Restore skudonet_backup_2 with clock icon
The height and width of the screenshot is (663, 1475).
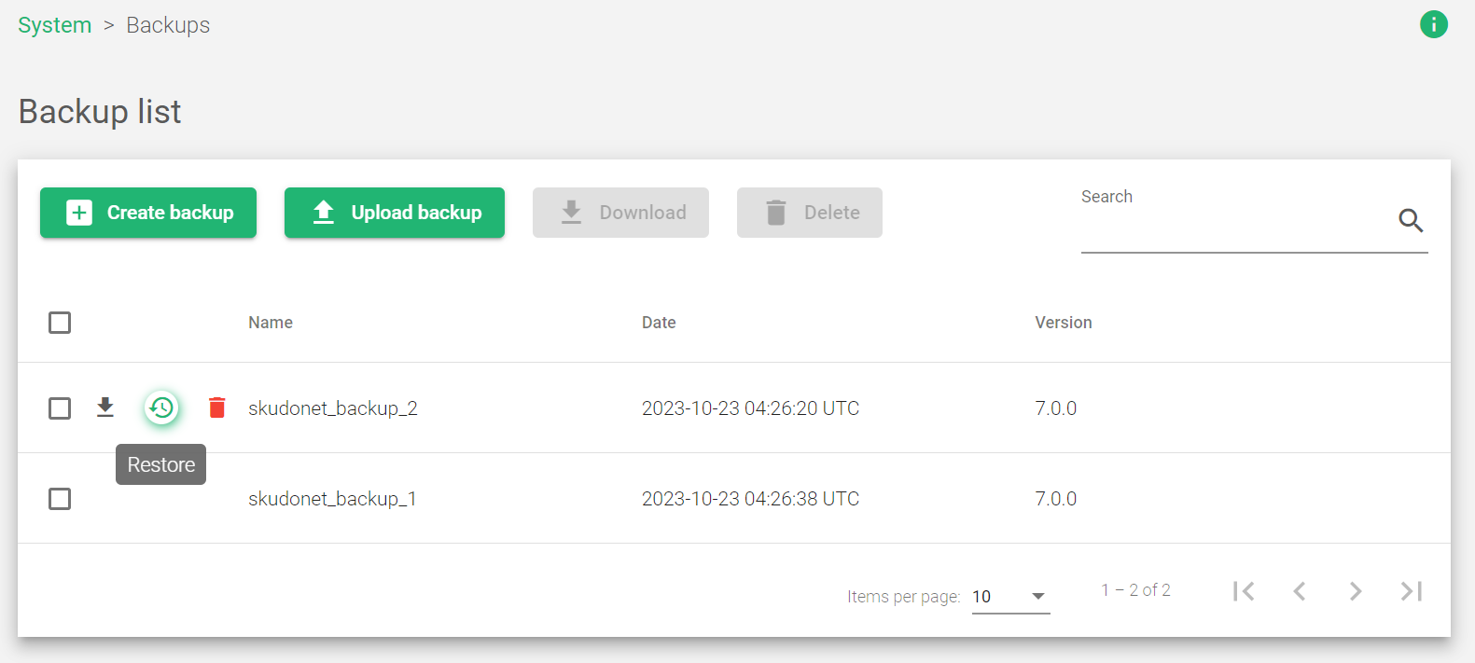pos(161,407)
